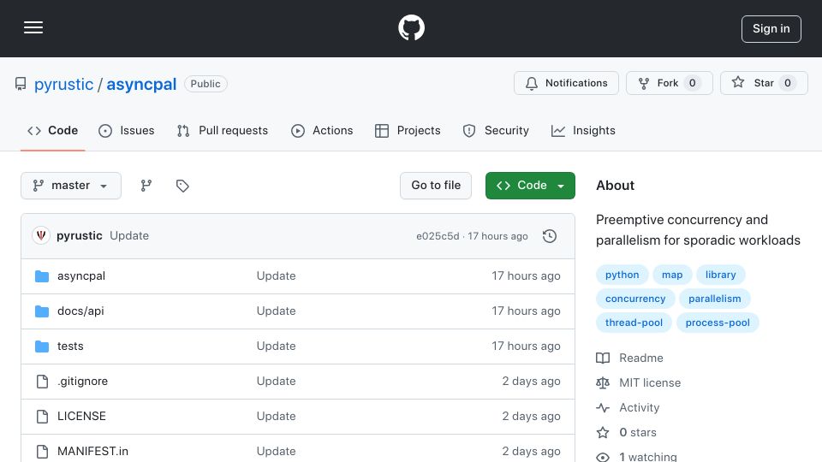Open the tests folder
This screenshot has width=822, height=462.
click(x=70, y=346)
